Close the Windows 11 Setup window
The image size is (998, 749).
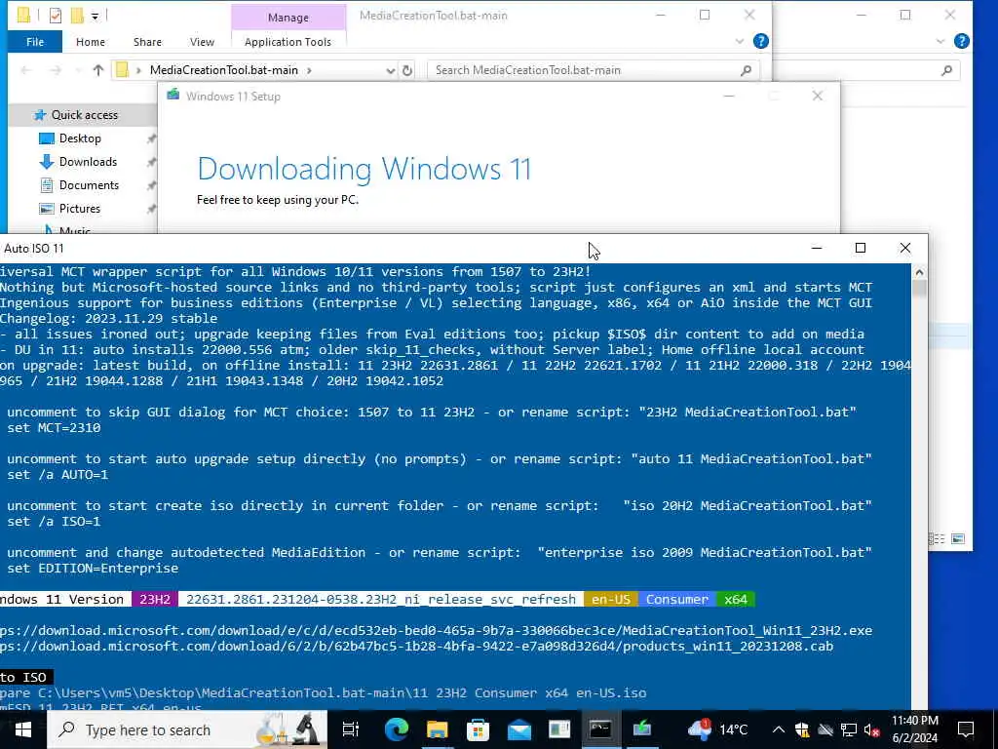click(x=818, y=97)
